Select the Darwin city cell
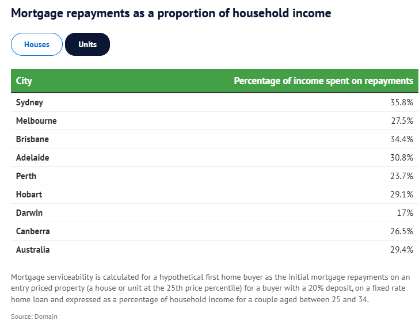 click(x=29, y=213)
